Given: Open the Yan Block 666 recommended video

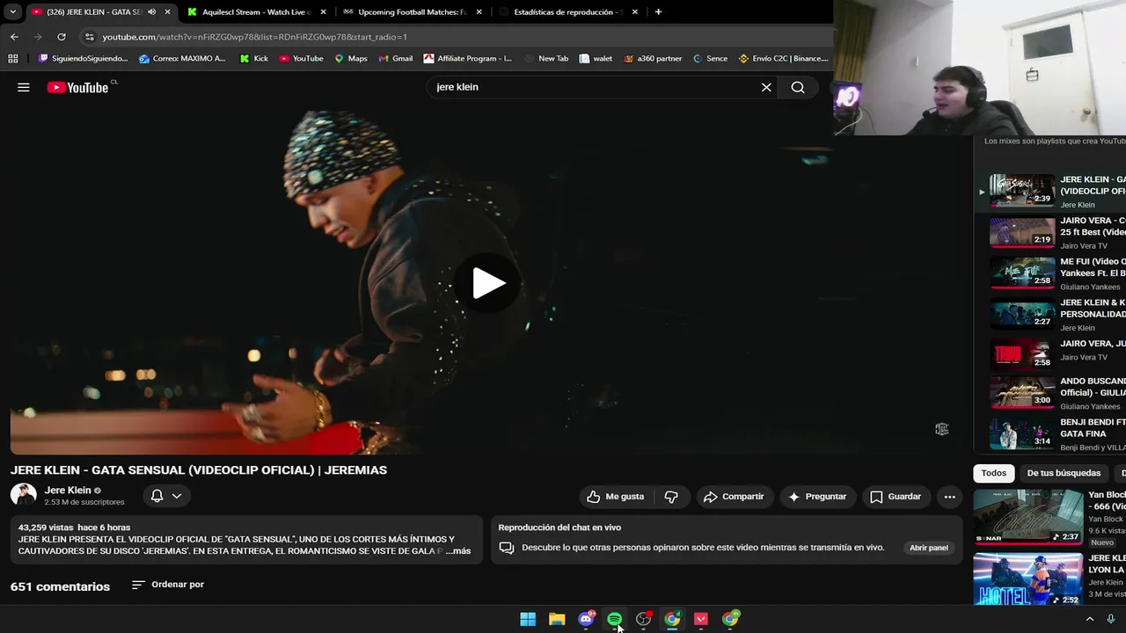Looking at the screenshot, I should [1027, 517].
